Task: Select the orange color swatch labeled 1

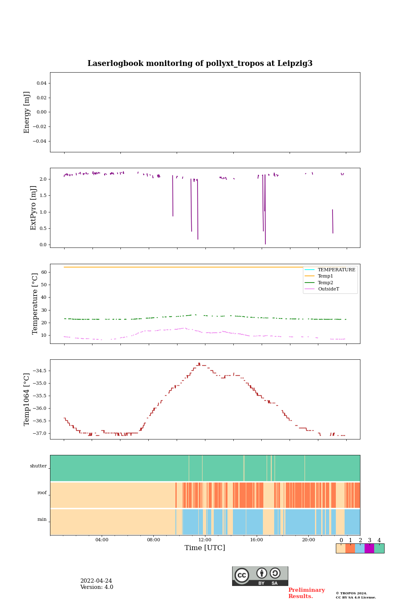Action: click(350, 548)
